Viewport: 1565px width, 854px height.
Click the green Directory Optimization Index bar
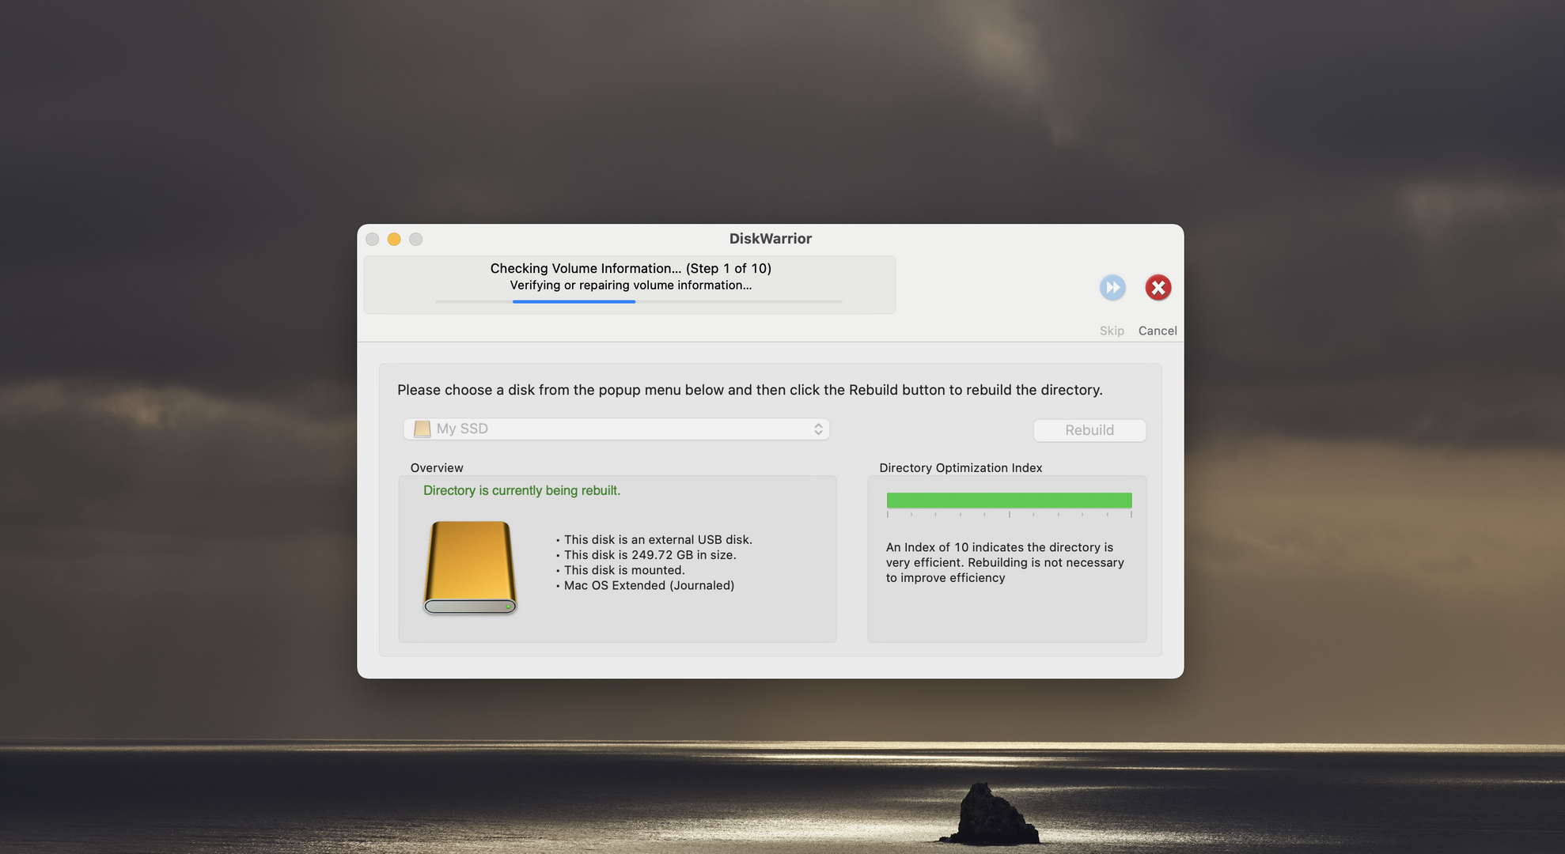(1009, 500)
